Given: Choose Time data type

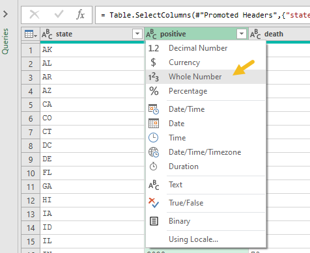Looking at the screenshot, I should (x=206, y=138).
